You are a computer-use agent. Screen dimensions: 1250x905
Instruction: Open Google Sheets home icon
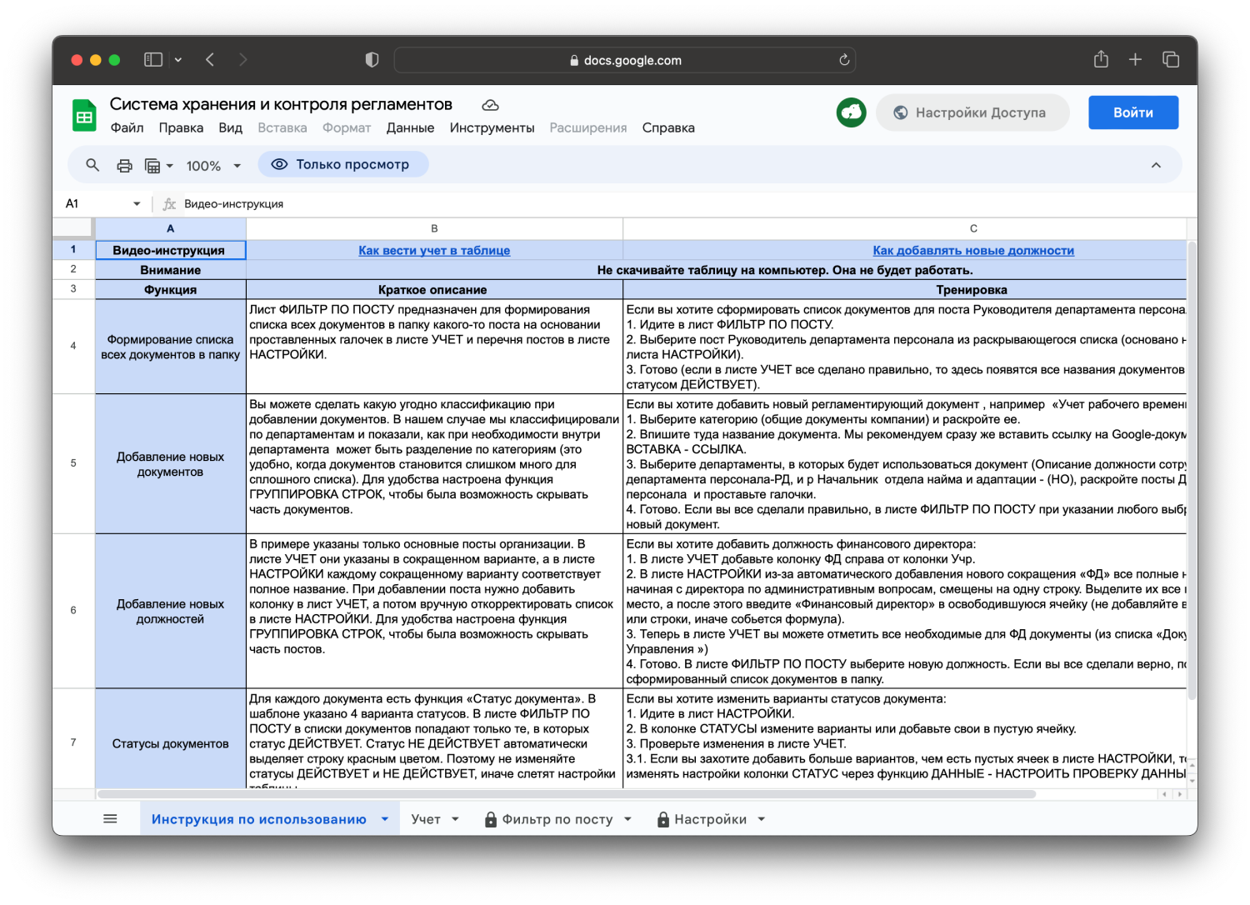85,116
